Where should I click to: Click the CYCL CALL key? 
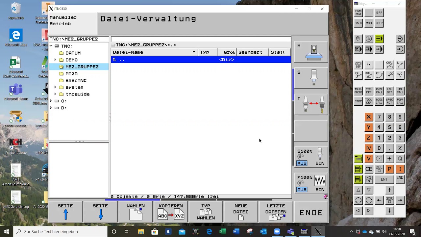coord(379,91)
